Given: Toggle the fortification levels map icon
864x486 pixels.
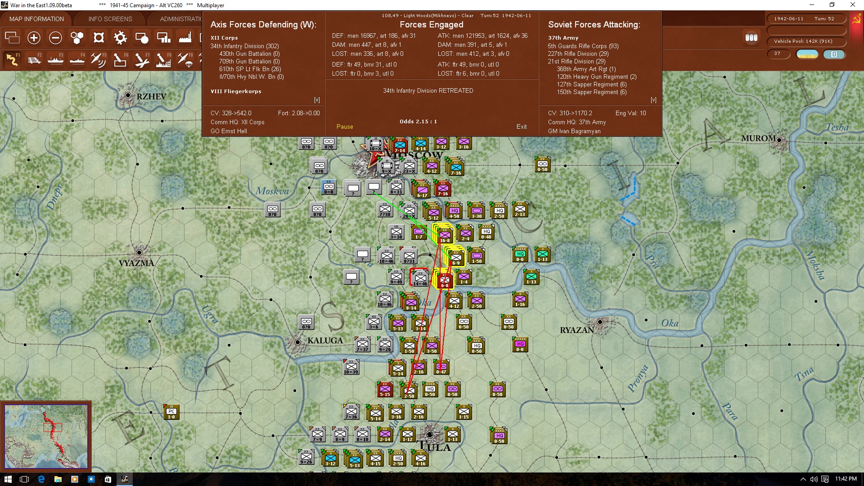Looking at the screenshot, I should [x=99, y=38].
